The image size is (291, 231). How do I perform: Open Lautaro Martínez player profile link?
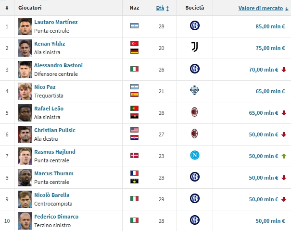(x=56, y=22)
